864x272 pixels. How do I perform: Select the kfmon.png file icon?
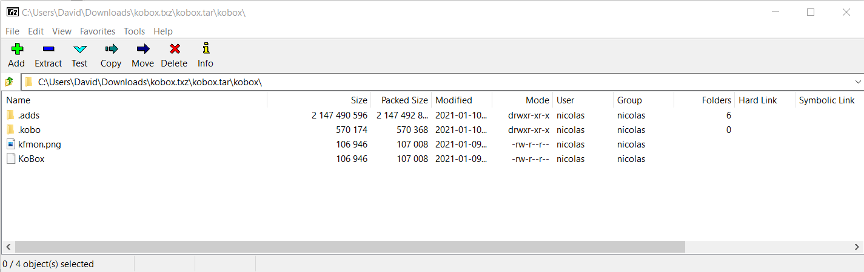tap(11, 144)
